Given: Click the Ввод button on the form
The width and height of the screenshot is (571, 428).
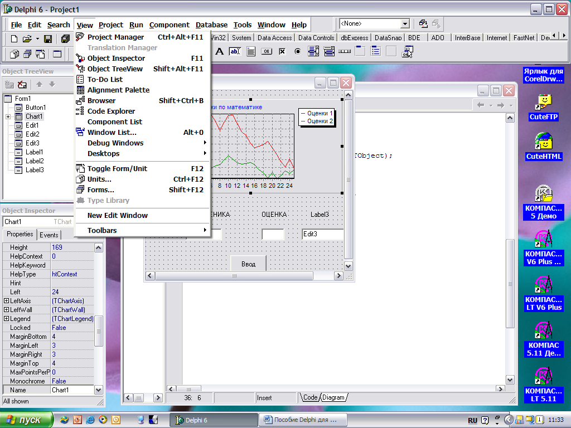Looking at the screenshot, I should [248, 264].
